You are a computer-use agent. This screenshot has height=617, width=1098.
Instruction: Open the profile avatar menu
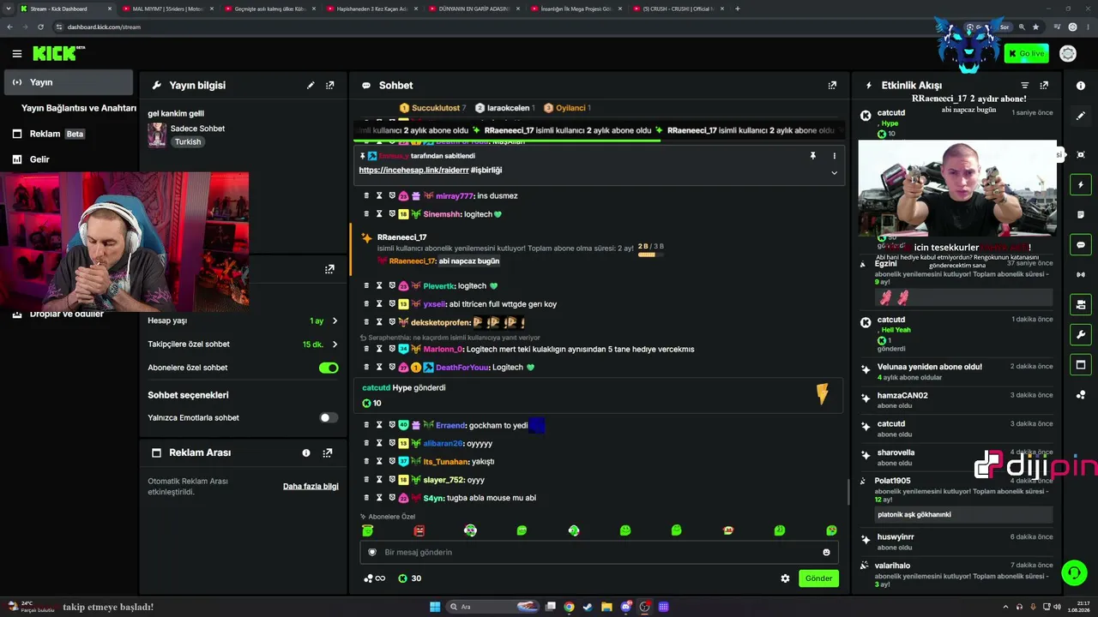(x=1068, y=53)
